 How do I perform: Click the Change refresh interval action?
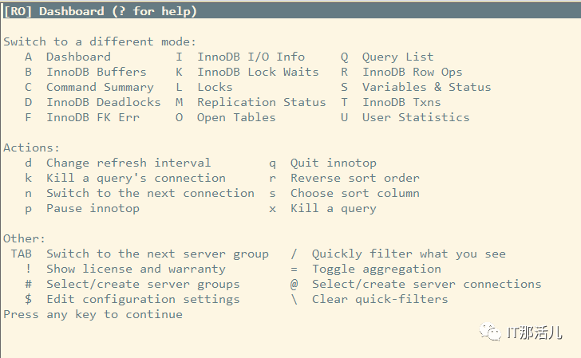[128, 163]
